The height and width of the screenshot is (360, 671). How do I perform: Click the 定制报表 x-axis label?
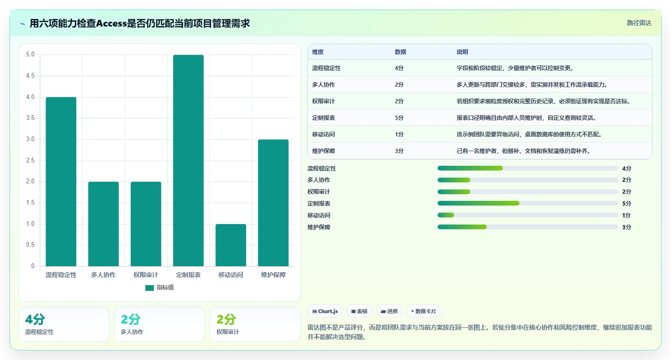tap(188, 275)
